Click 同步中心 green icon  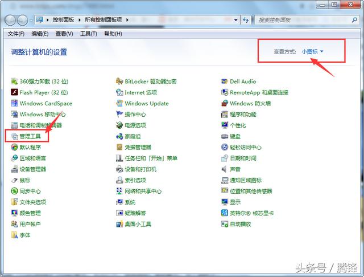pos(14,191)
